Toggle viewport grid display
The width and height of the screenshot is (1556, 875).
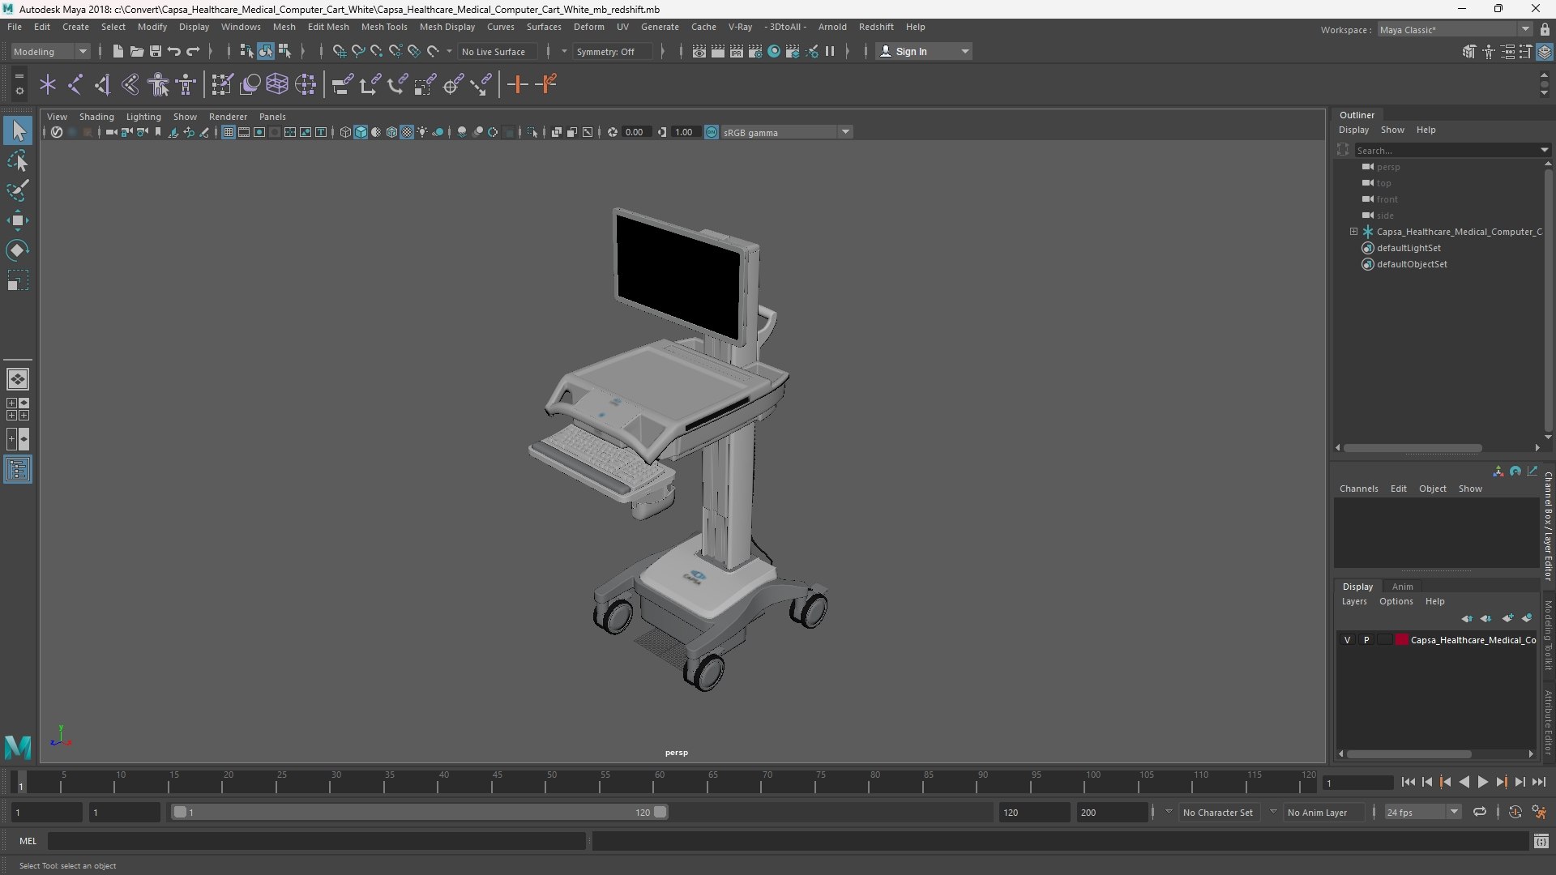(x=229, y=132)
